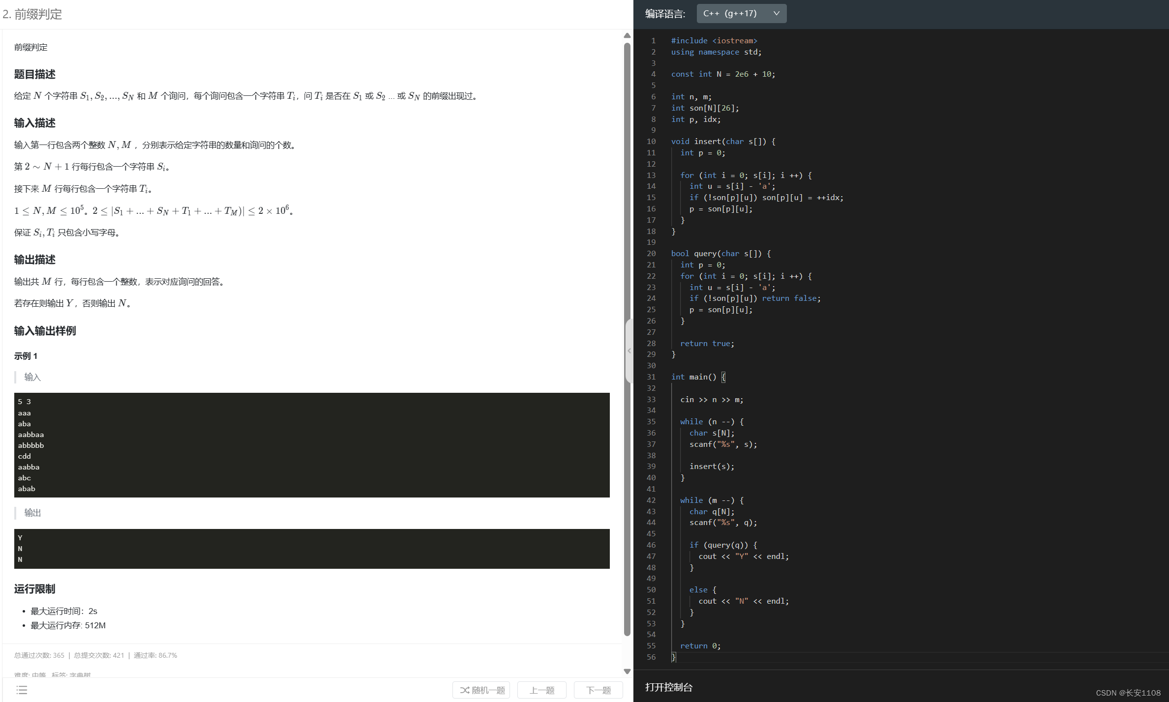Viewport: 1169px width, 702px height.
Task: Click the sample input code block
Action: pos(312,445)
